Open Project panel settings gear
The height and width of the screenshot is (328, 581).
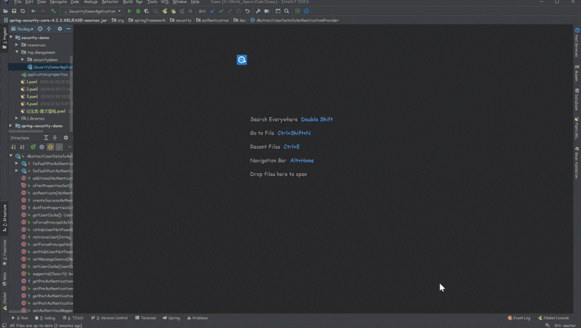59,28
